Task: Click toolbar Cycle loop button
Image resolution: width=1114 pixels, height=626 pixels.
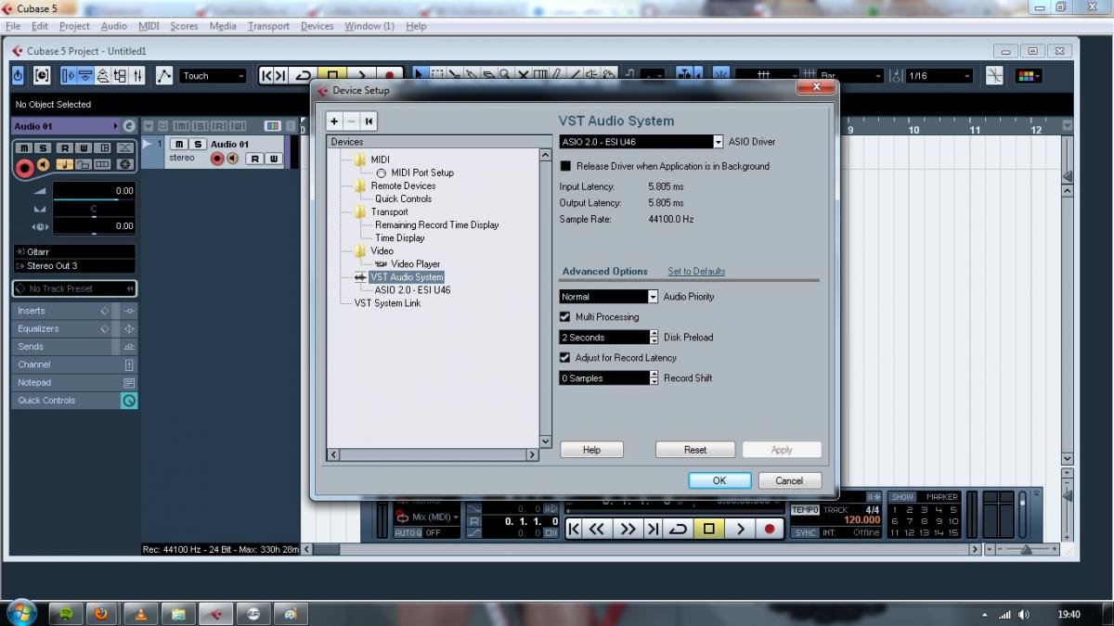Action: point(303,76)
